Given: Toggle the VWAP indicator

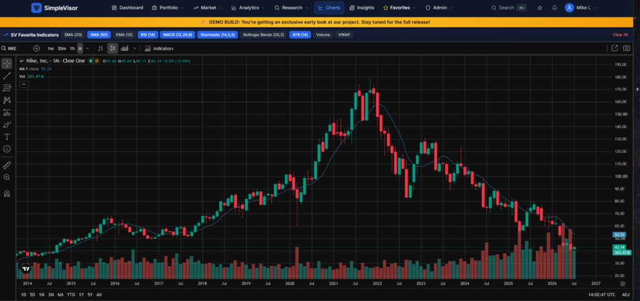Looking at the screenshot, I should tap(344, 35).
